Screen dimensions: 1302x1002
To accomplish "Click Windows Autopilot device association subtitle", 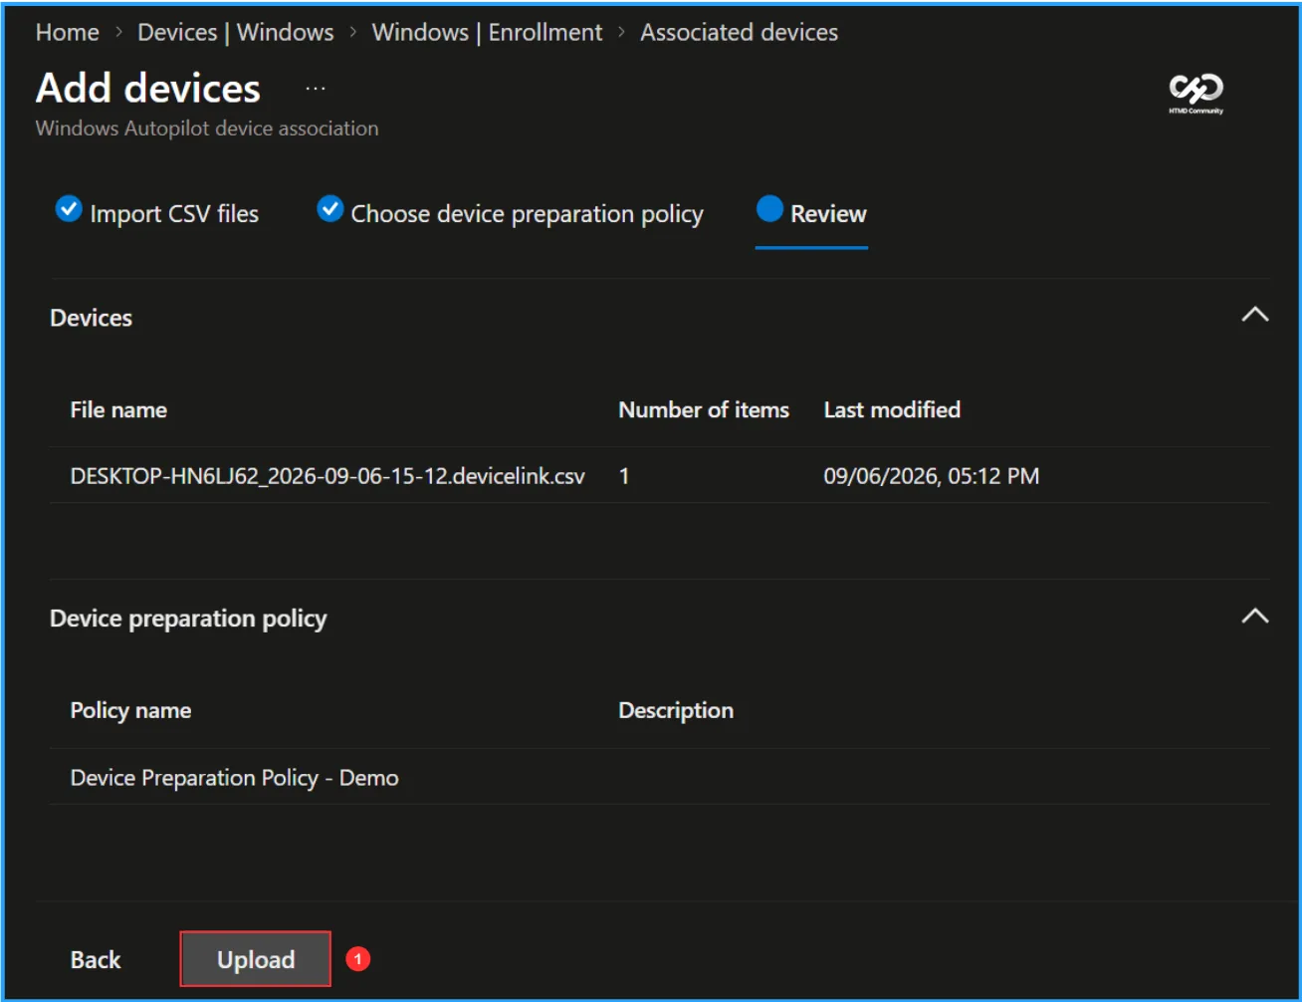I will pos(207,128).
